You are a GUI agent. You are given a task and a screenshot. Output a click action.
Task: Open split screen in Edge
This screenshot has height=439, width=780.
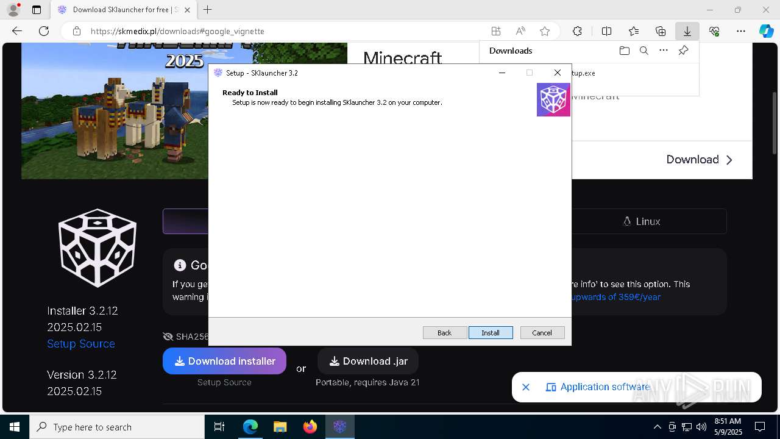pos(606,31)
